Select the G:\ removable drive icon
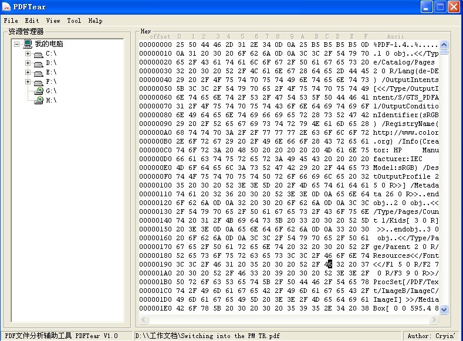Screen dimensions: 463x341 [38, 91]
